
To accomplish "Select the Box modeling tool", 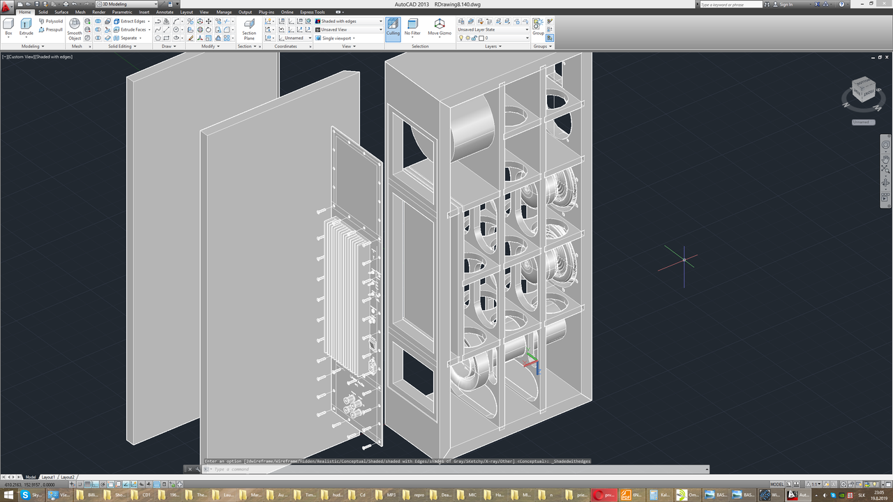I will tap(8, 27).
